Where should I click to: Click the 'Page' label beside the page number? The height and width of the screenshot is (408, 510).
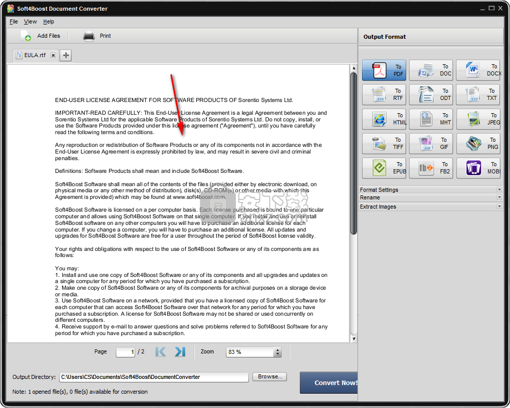[100, 351]
